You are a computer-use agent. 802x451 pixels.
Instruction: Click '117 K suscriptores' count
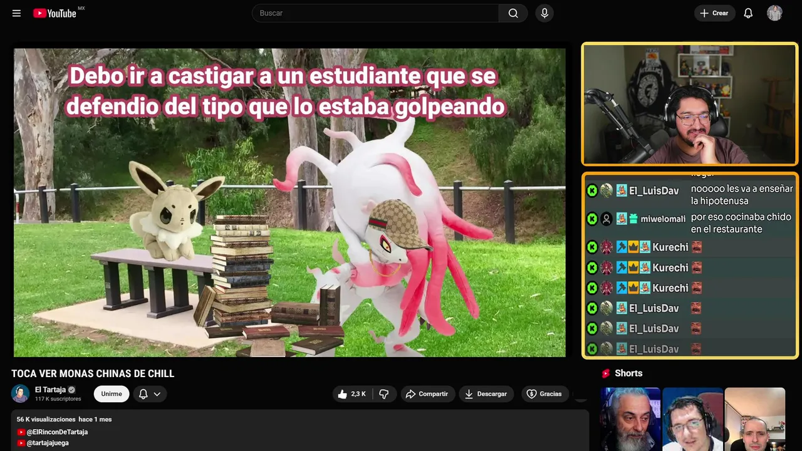(x=58, y=399)
